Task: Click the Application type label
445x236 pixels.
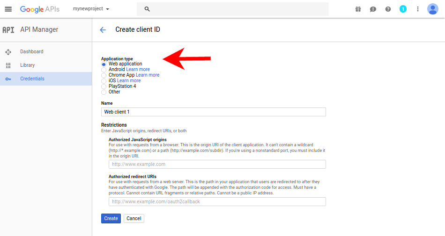Action: click(117, 59)
